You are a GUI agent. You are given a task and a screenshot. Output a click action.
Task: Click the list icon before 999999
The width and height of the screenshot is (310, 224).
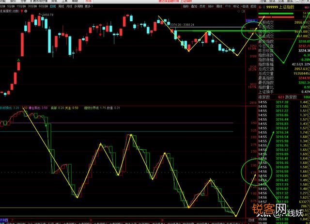(263, 7)
